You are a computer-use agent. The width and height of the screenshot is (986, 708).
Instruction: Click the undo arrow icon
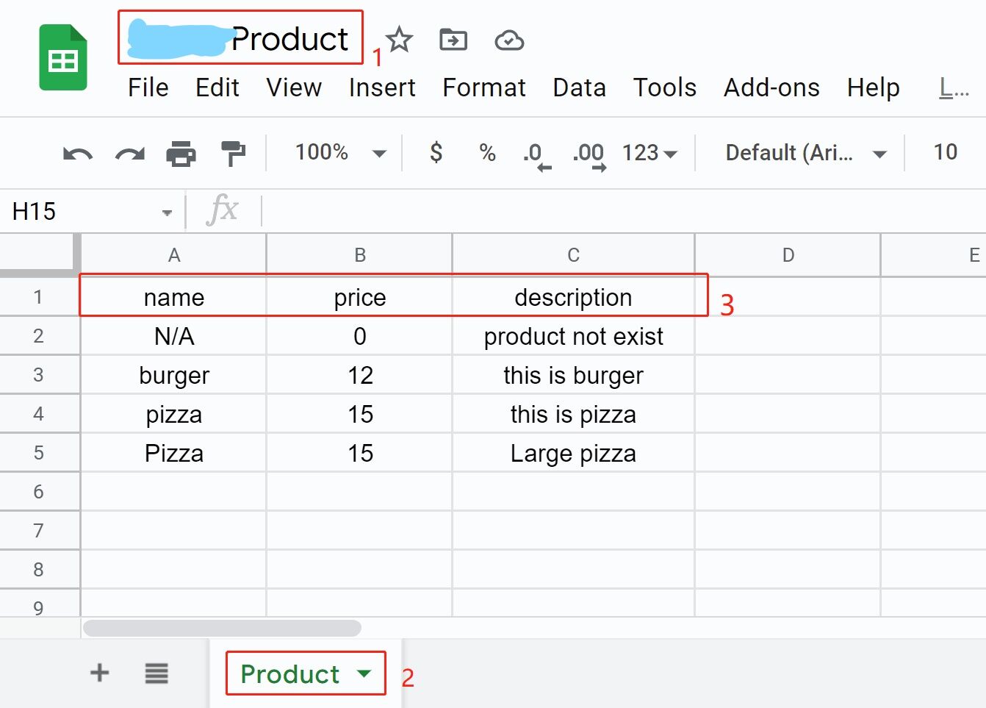pos(77,154)
